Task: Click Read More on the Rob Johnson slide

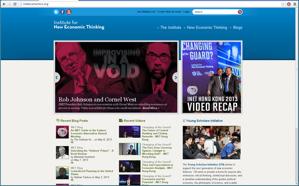Action: pos(151,108)
